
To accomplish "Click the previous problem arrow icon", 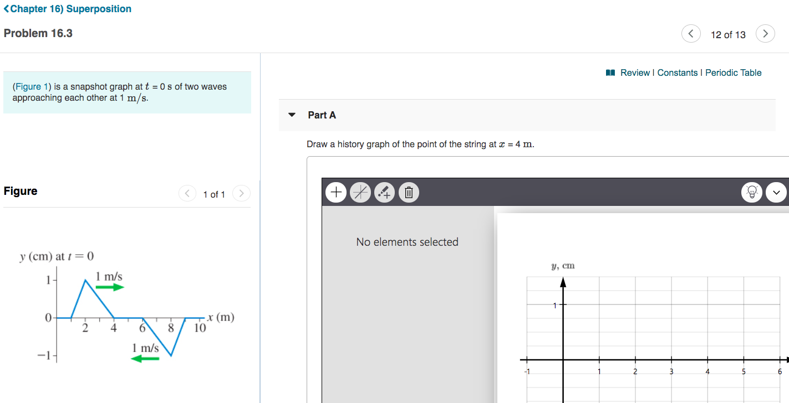I will (691, 33).
